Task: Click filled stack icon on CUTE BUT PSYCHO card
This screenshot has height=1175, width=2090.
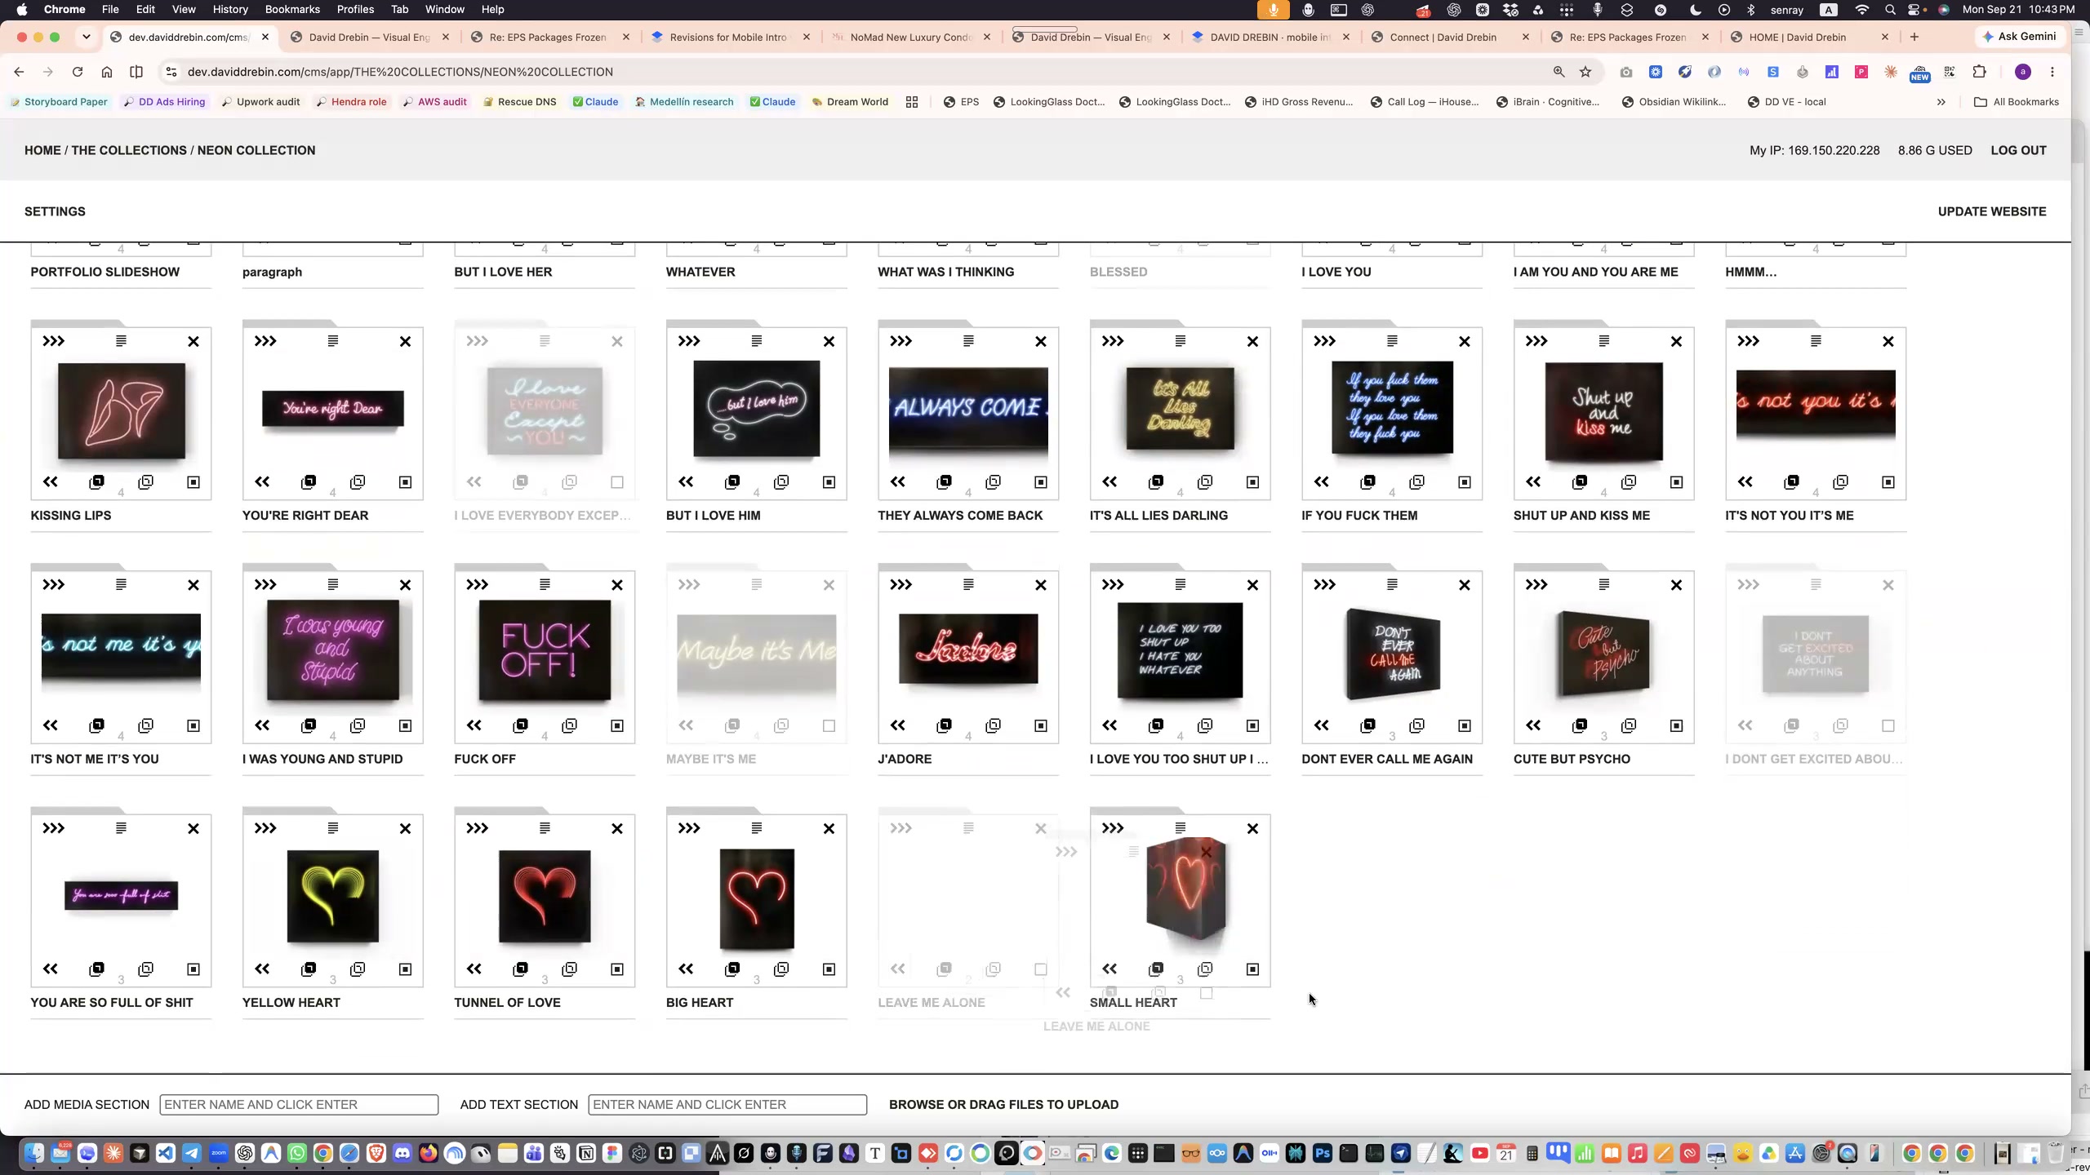Action: (x=1580, y=725)
